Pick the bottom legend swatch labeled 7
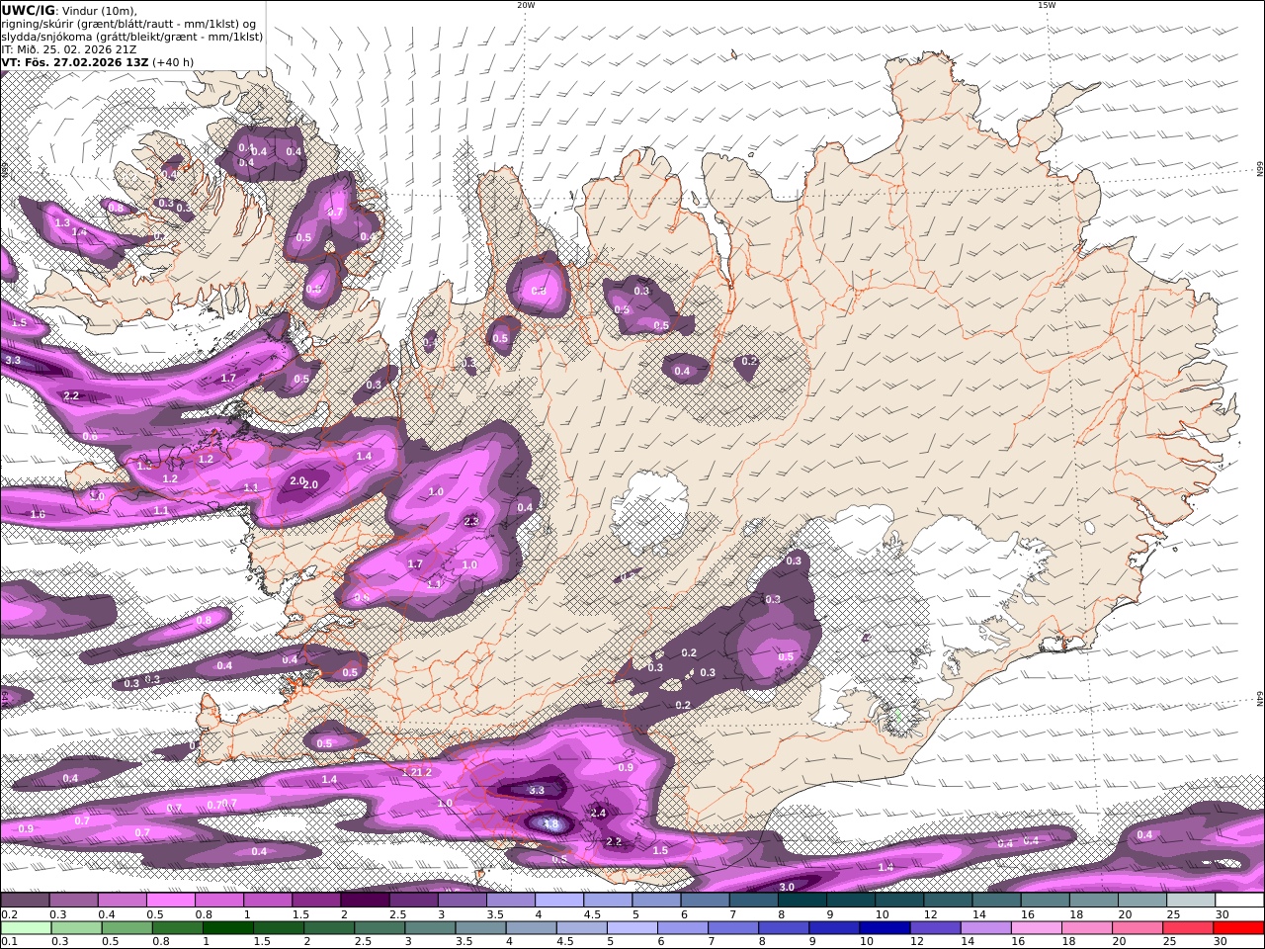This screenshot has width=1265, height=949. 732,927
